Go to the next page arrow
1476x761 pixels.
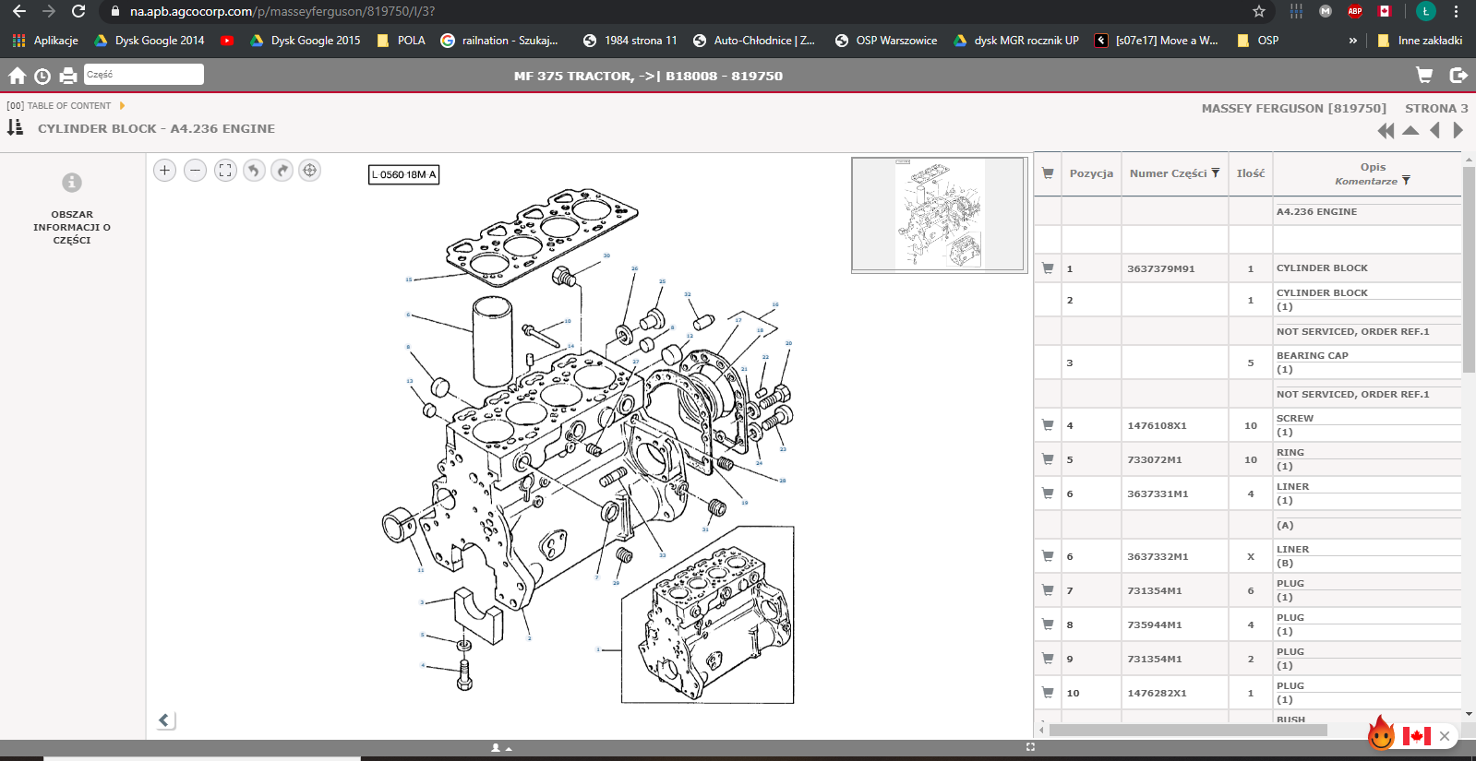[1458, 131]
